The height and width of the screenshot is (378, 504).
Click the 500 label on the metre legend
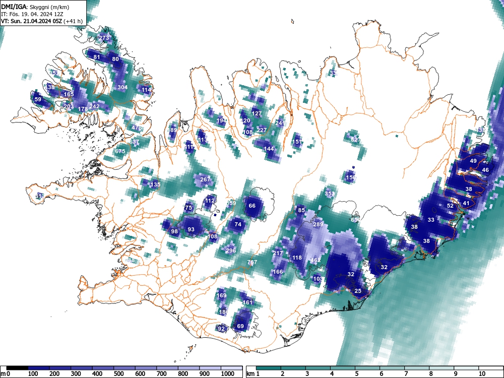118,374
